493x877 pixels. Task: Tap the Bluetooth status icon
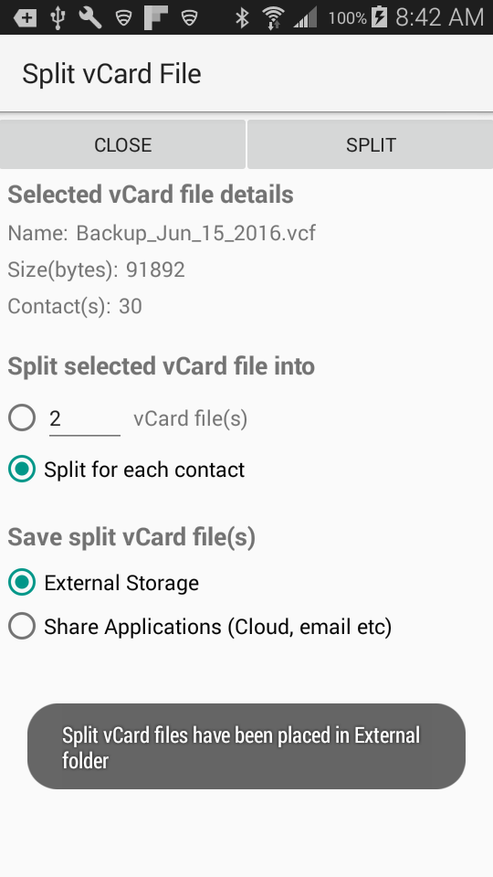coord(241,18)
